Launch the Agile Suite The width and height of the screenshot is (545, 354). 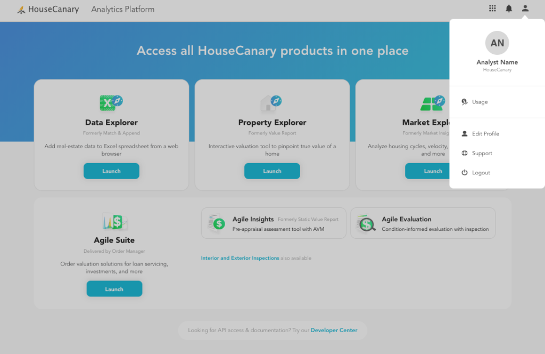pyautogui.click(x=114, y=288)
